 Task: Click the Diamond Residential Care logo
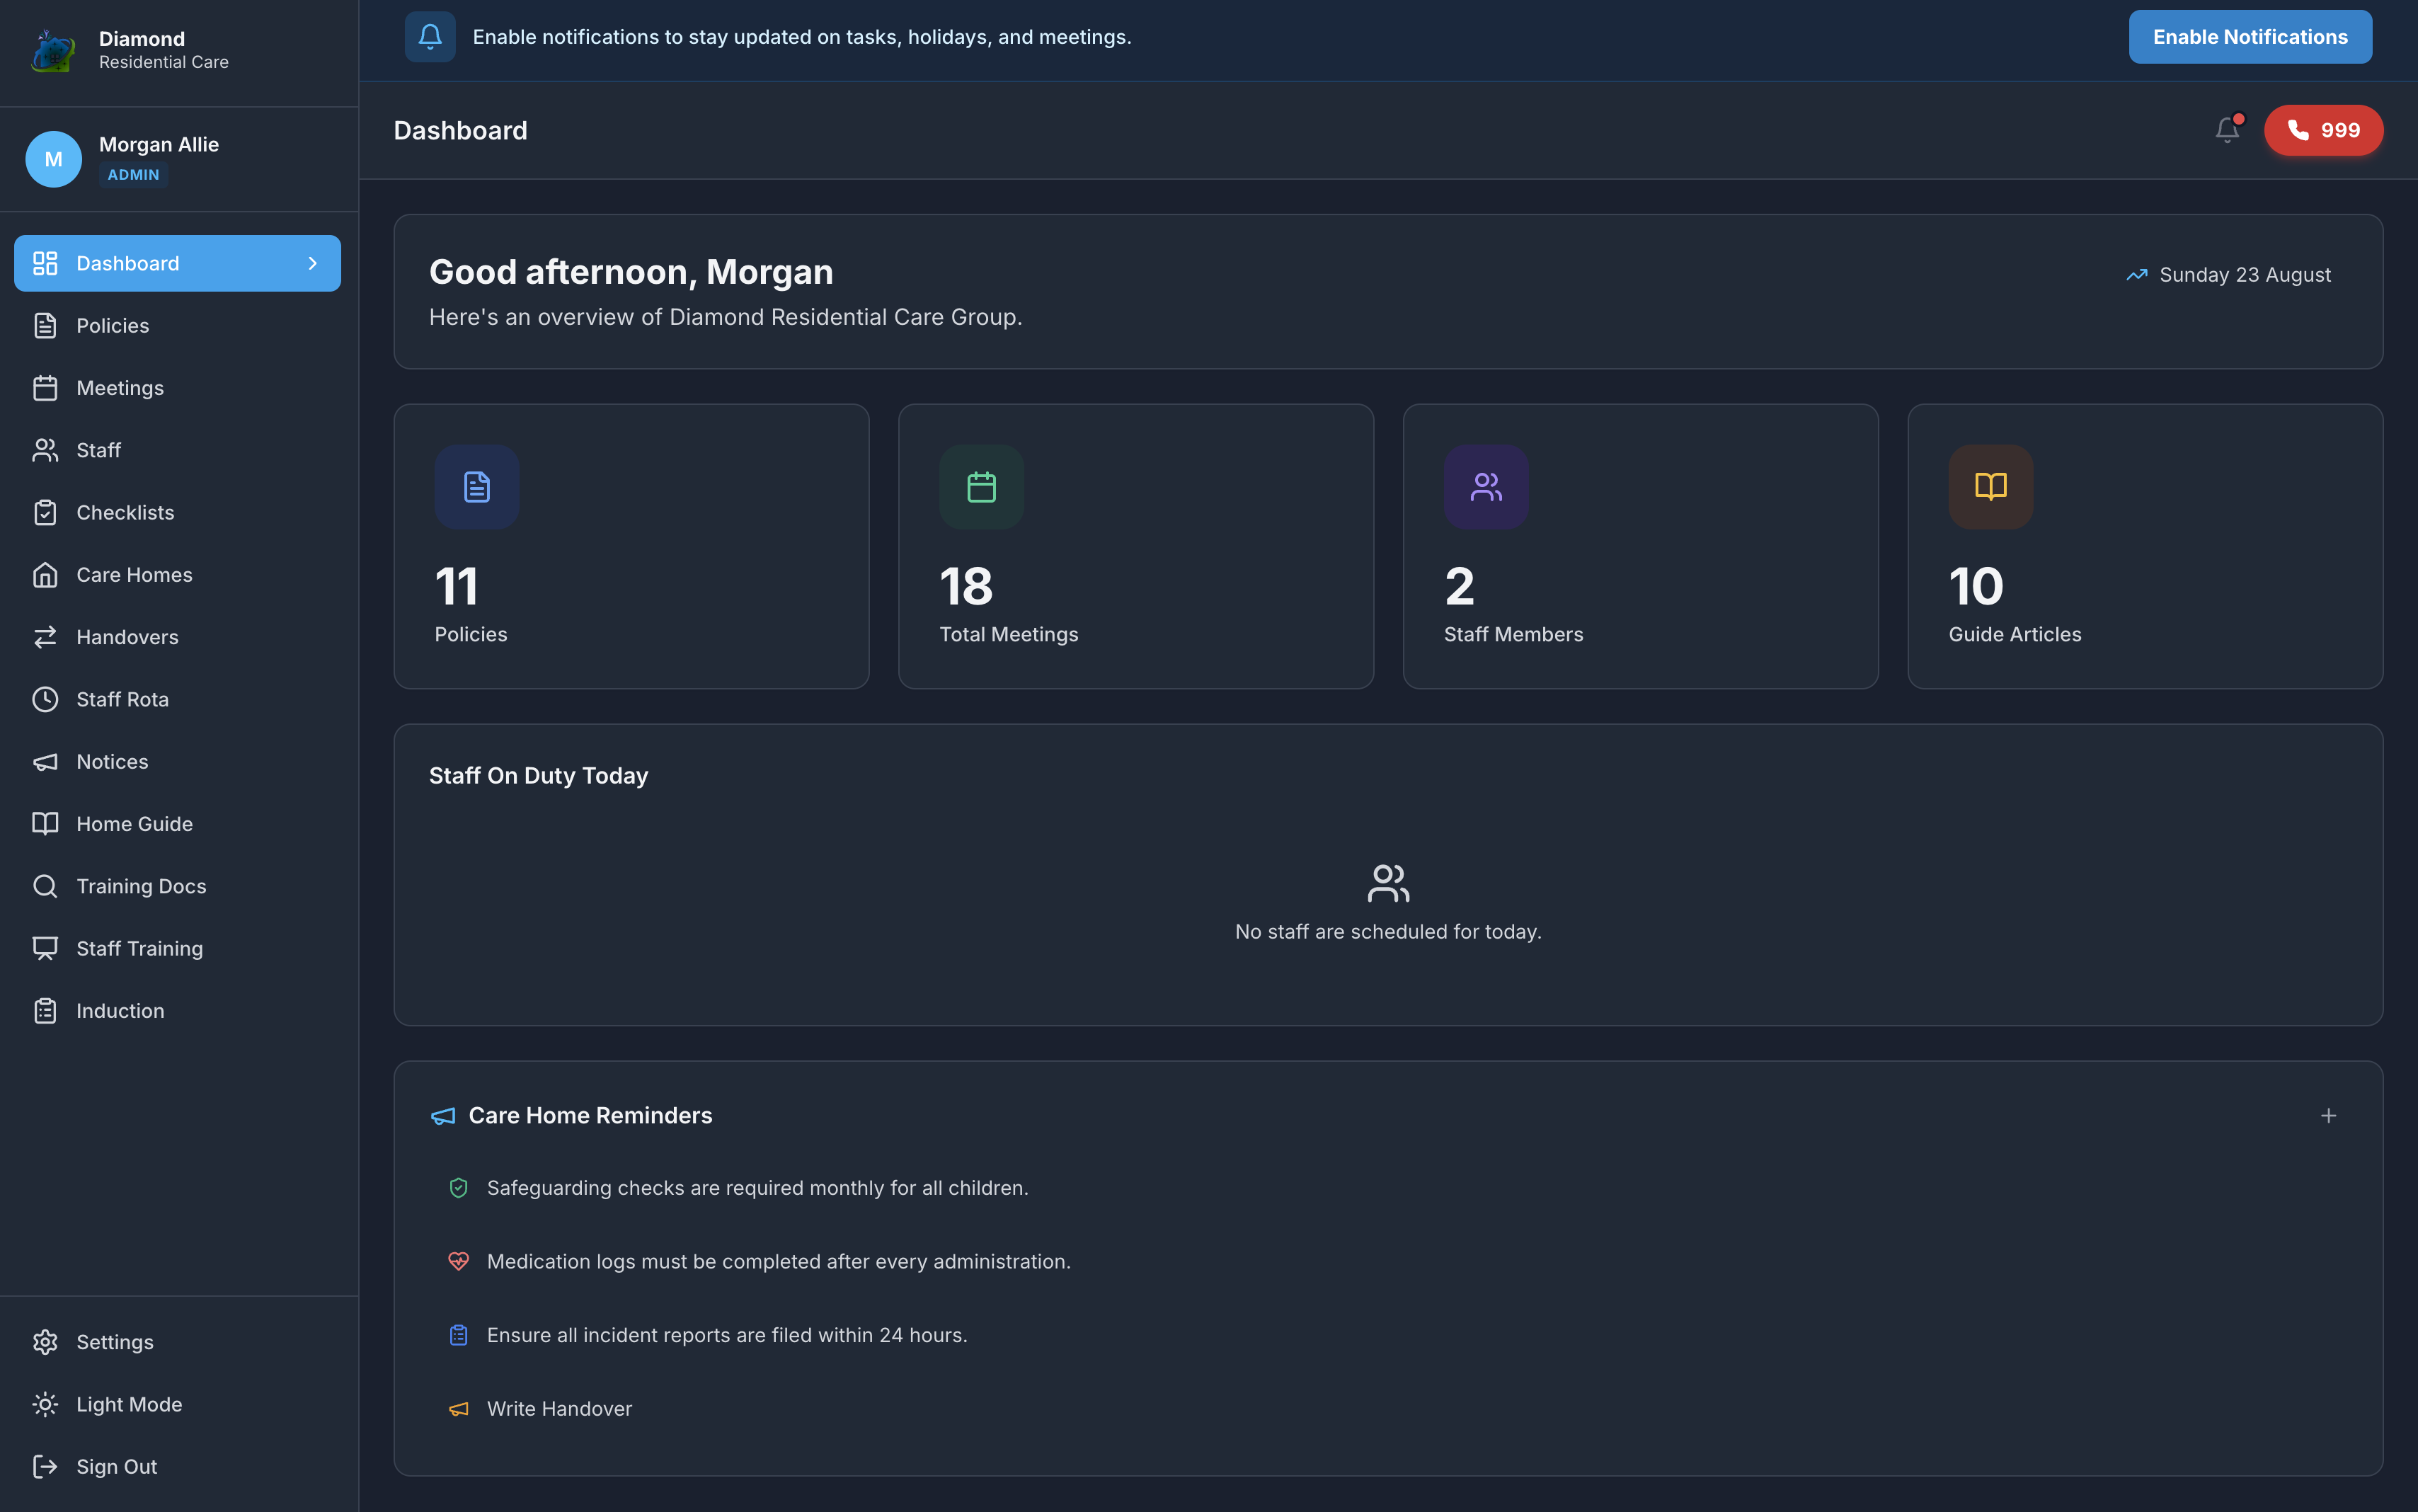tap(53, 50)
